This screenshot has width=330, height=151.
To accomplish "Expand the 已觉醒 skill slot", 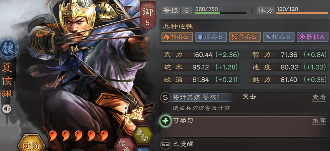I will tap(244, 145).
